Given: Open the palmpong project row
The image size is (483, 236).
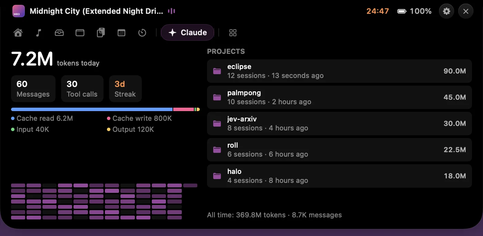Looking at the screenshot, I should [x=339, y=97].
